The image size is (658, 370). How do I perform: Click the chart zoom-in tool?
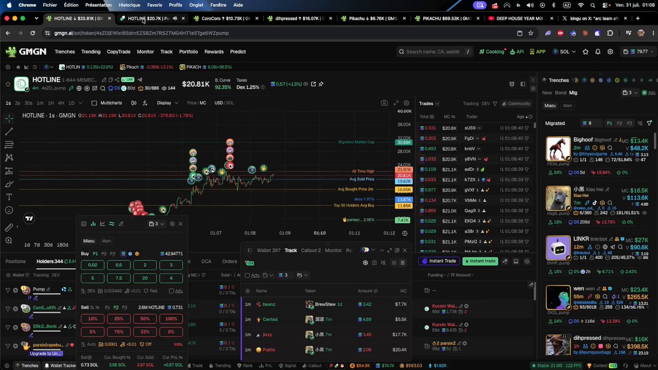click(x=9, y=241)
